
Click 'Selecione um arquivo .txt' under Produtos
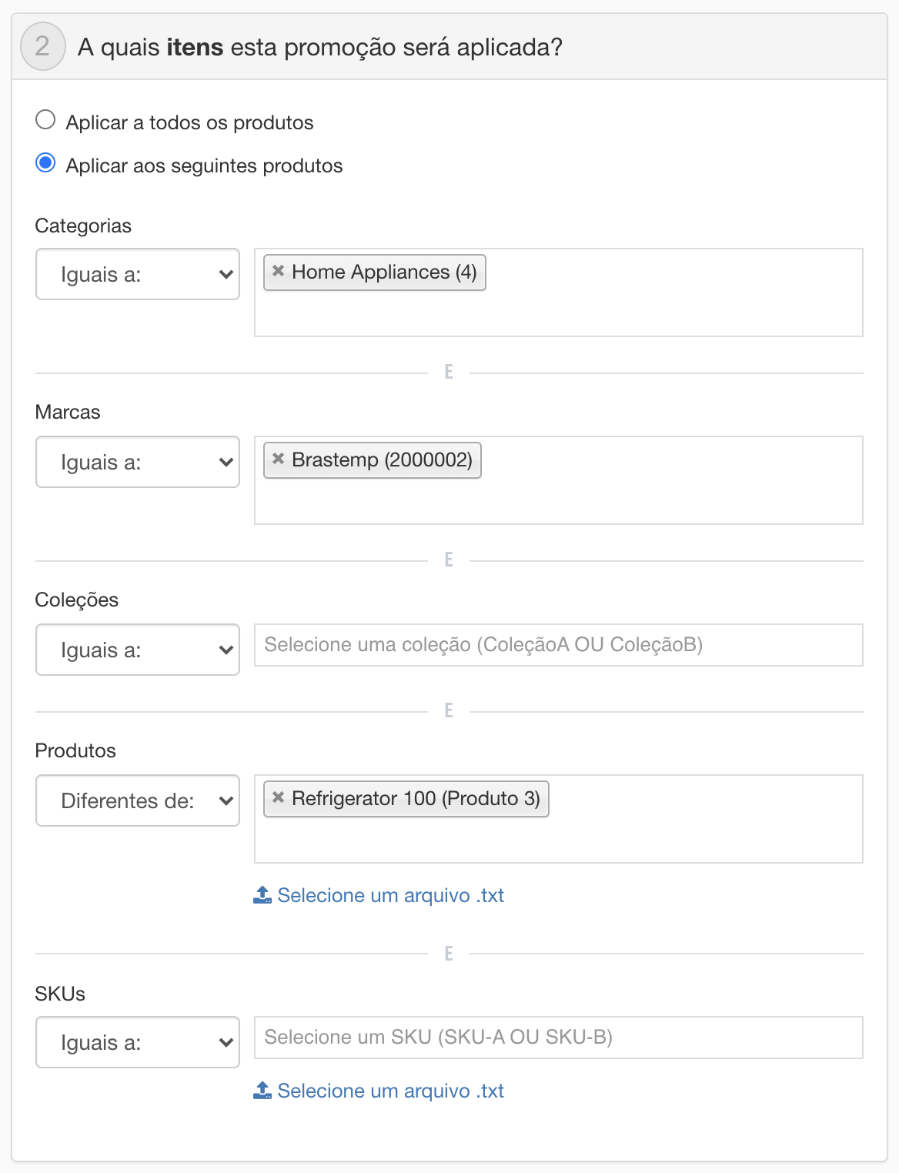pos(390,895)
